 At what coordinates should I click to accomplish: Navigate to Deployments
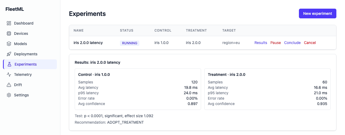pos(30,54)
